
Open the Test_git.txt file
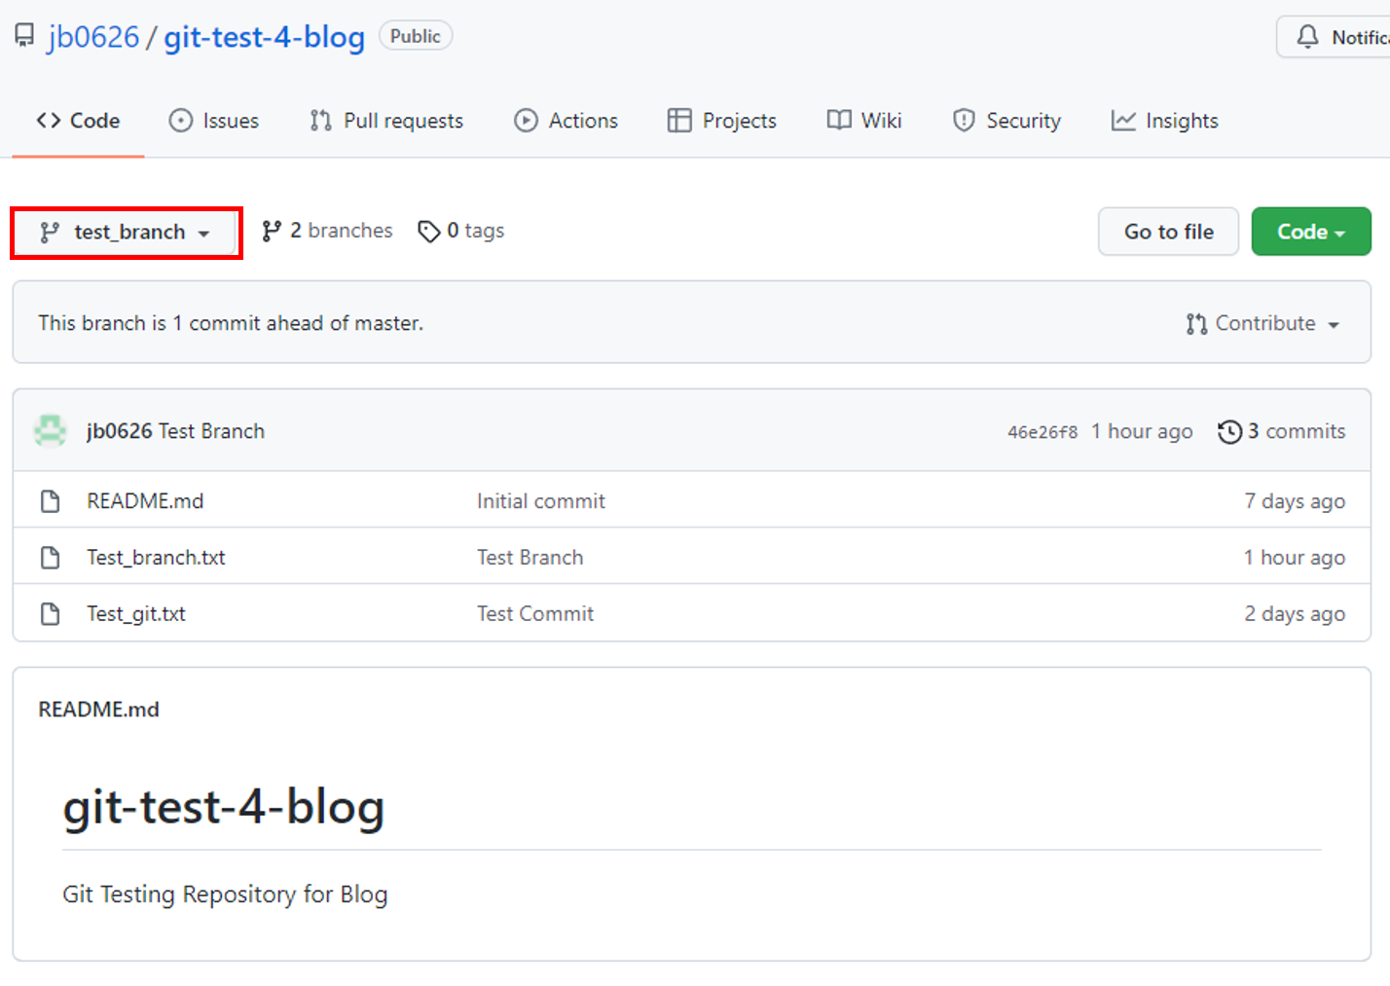click(136, 614)
